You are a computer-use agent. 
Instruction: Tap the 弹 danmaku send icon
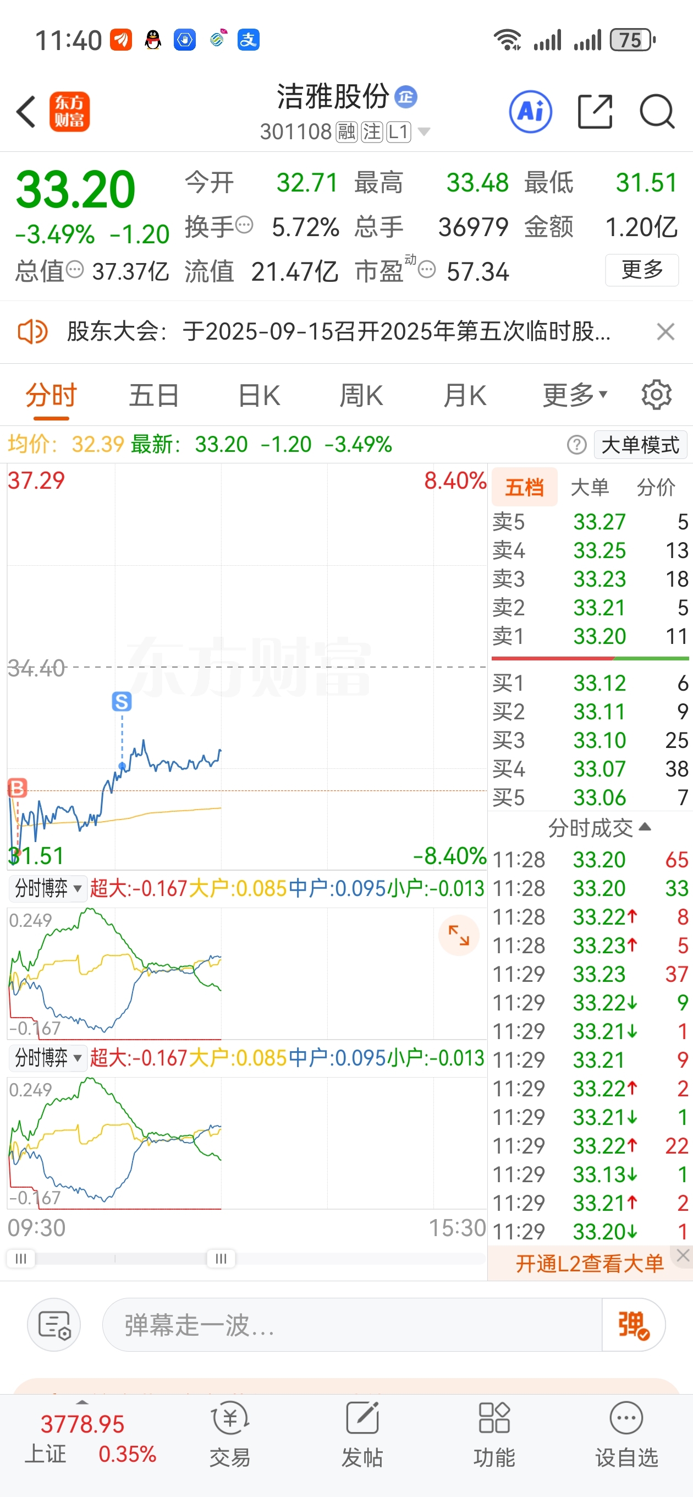click(x=633, y=1326)
